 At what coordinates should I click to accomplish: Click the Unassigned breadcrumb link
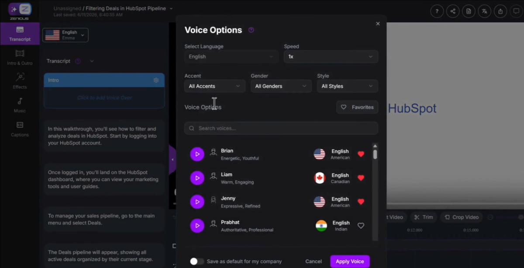(x=67, y=8)
